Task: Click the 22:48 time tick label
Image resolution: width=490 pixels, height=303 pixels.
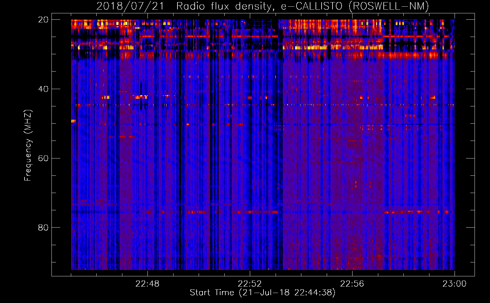Action: pos(147,284)
